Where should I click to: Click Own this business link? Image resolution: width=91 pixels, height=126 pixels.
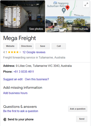pyautogui.click(x=37, y=79)
